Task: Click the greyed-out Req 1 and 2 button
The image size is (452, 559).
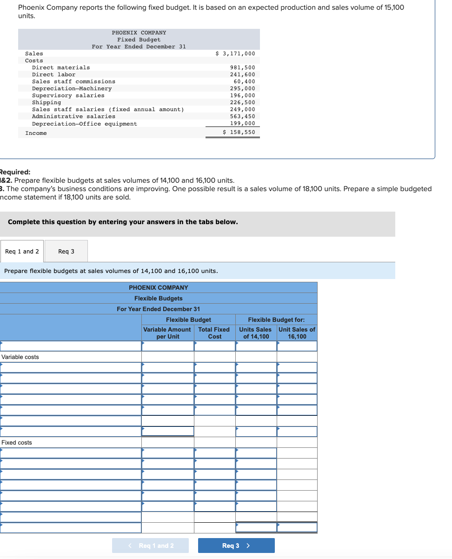Action: (x=151, y=546)
